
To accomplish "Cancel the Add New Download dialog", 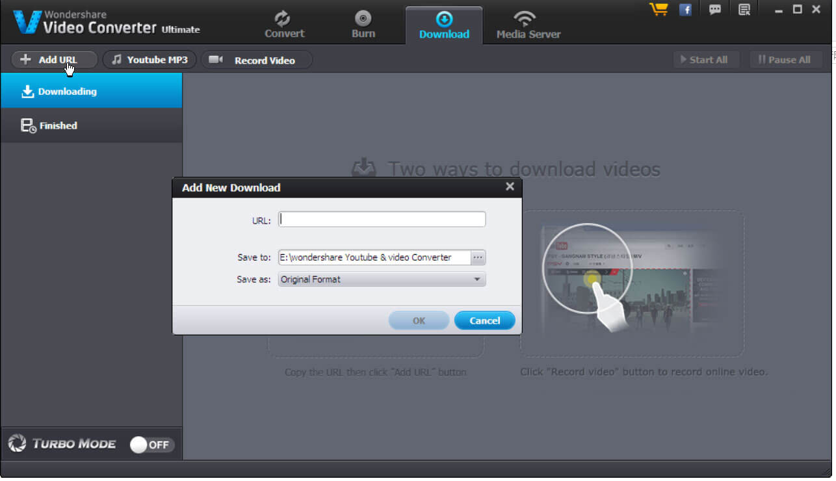I will (x=484, y=320).
